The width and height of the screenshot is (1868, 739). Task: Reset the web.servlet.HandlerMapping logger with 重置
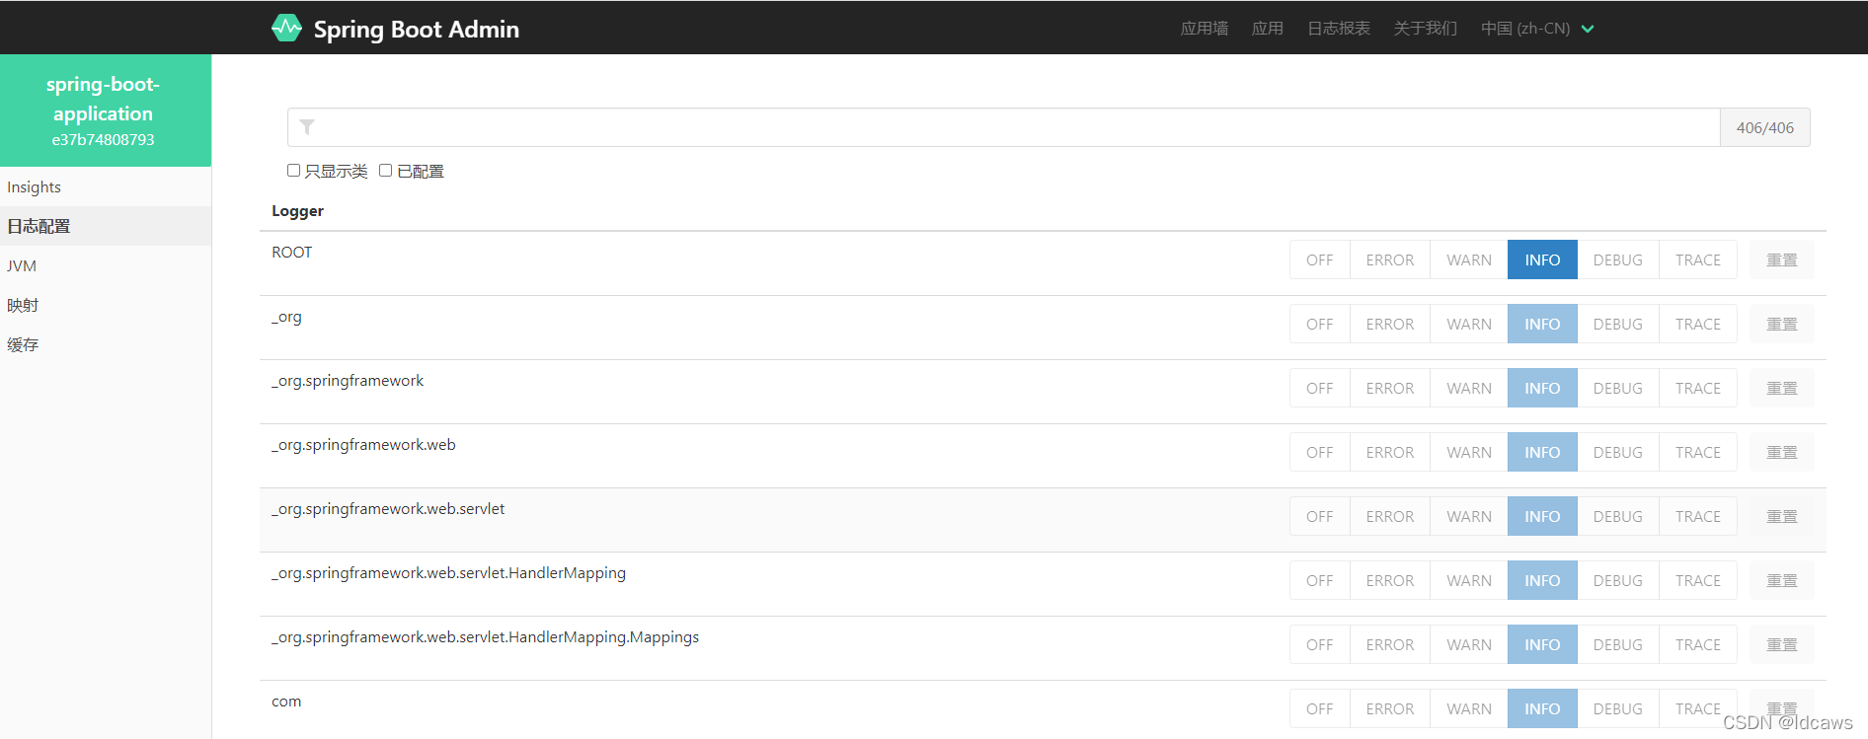[1781, 580]
